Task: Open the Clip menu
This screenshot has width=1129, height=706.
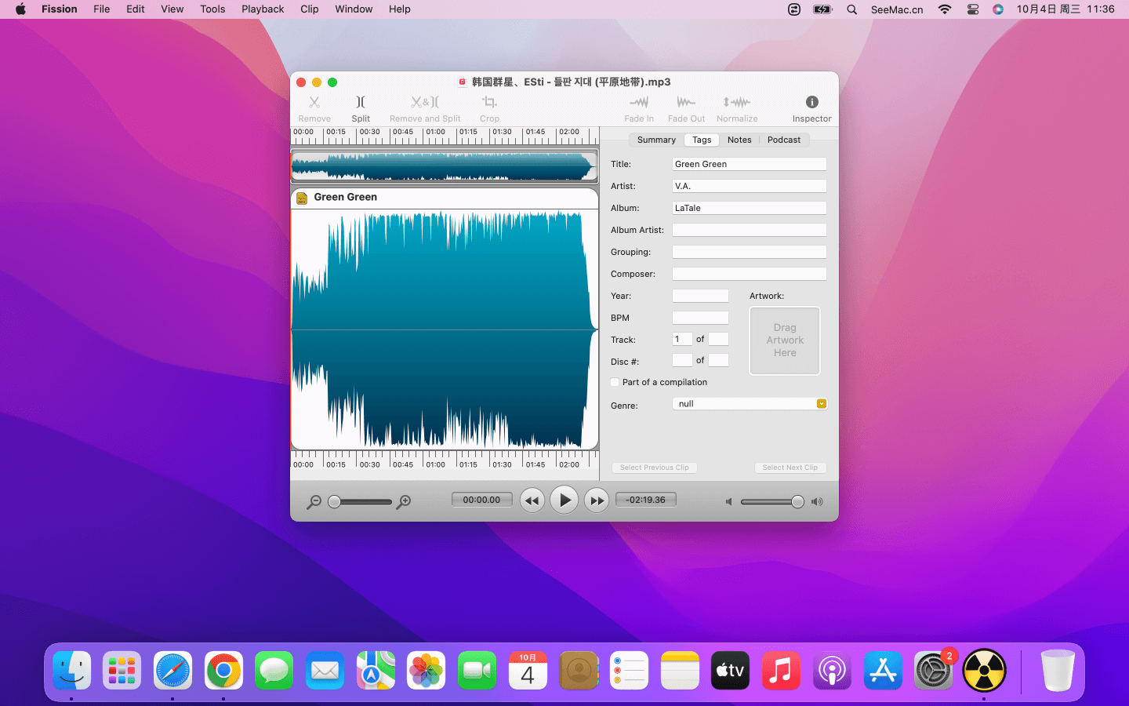Action: coord(309,9)
